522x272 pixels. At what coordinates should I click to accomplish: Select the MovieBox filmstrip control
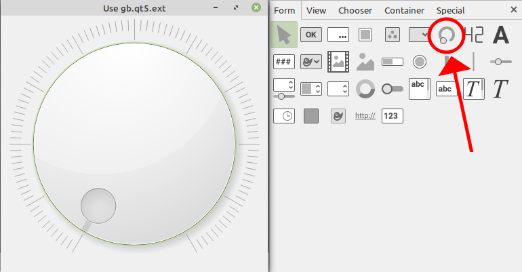[x=338, y=62]
